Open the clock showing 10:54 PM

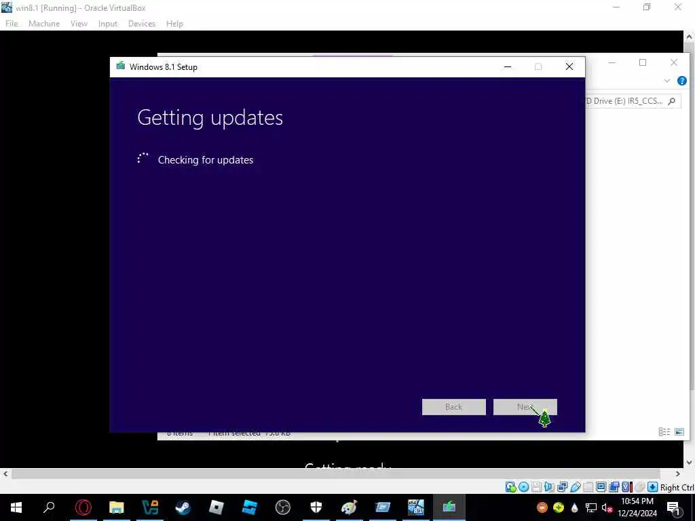tap(637, 507)
